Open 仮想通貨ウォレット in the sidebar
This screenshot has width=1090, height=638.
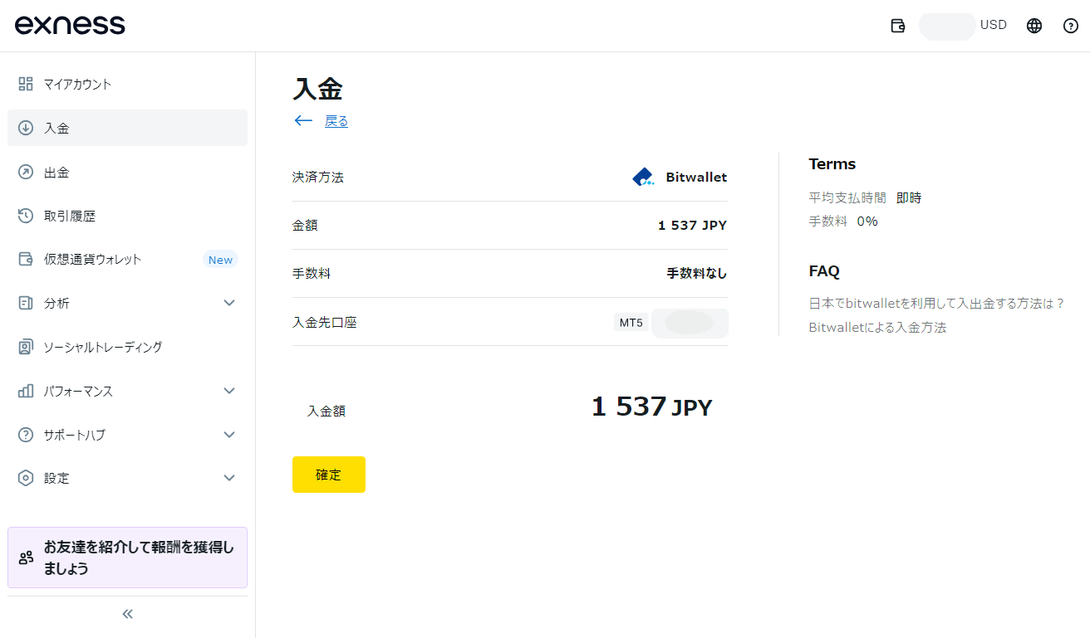[127, 259]
